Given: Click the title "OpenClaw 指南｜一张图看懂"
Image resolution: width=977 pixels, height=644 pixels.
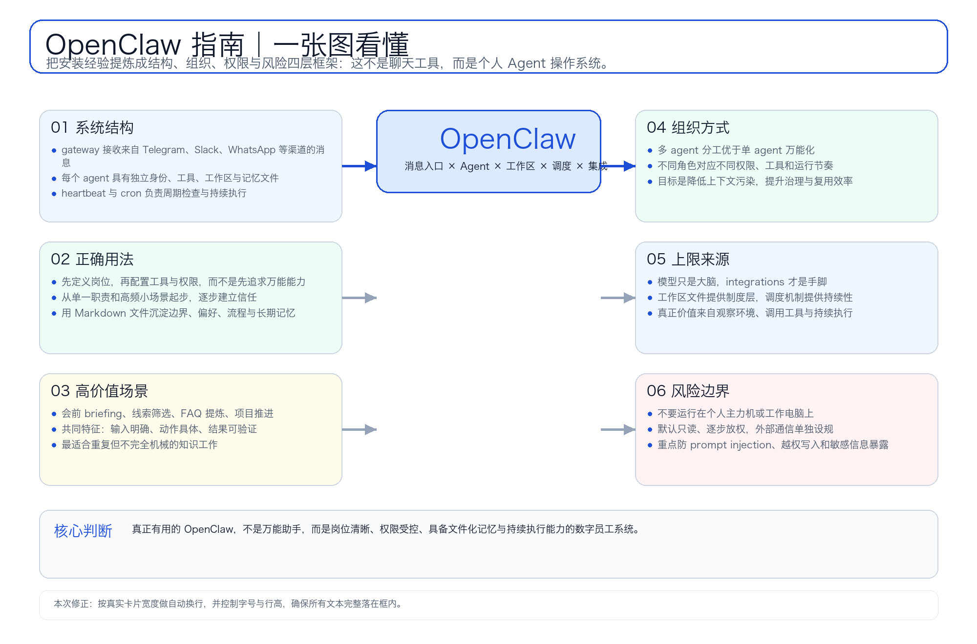Looking at the screenshot, I should pyautogui.click(x=227, y=45).
